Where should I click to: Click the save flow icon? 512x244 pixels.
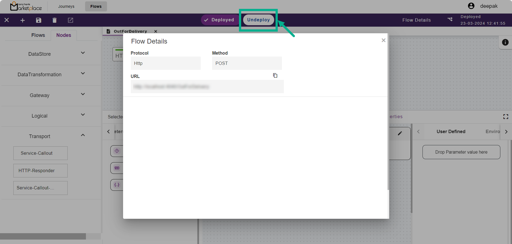(39, 20)
